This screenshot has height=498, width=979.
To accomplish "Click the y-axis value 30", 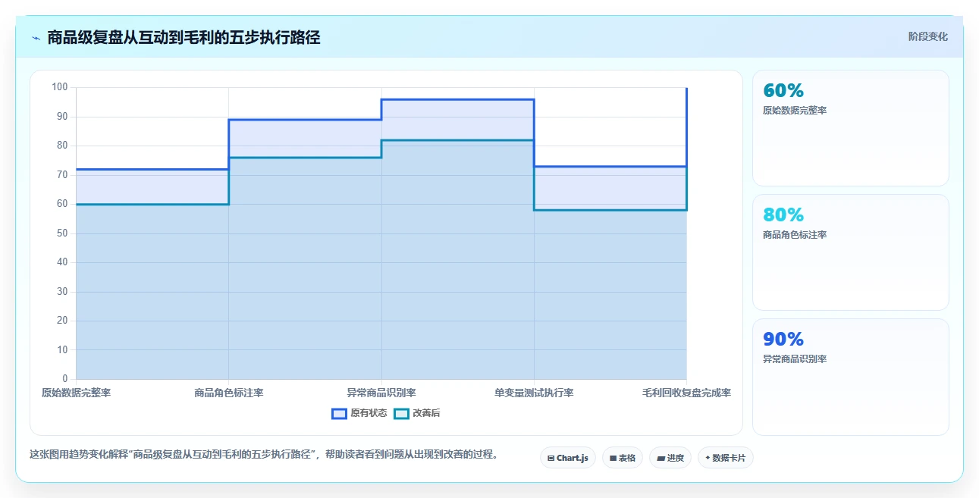I will click(x=62, y=292).
